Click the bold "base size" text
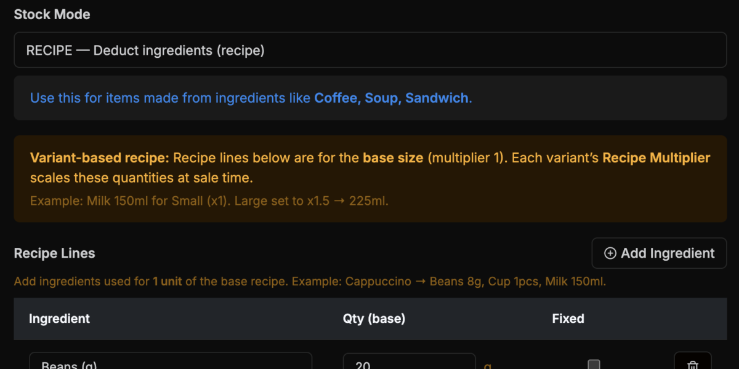 tap(393, 158)
